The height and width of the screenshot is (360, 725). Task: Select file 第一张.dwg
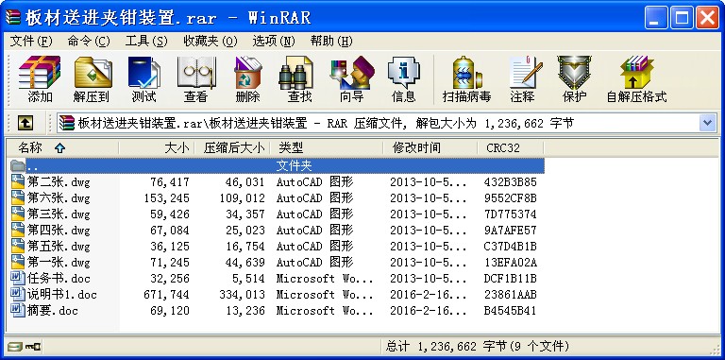tap(59, 262)
